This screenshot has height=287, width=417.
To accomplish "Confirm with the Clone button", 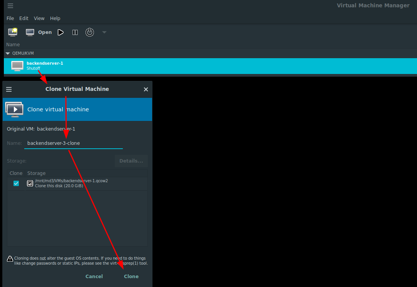I will pos(131,276).
